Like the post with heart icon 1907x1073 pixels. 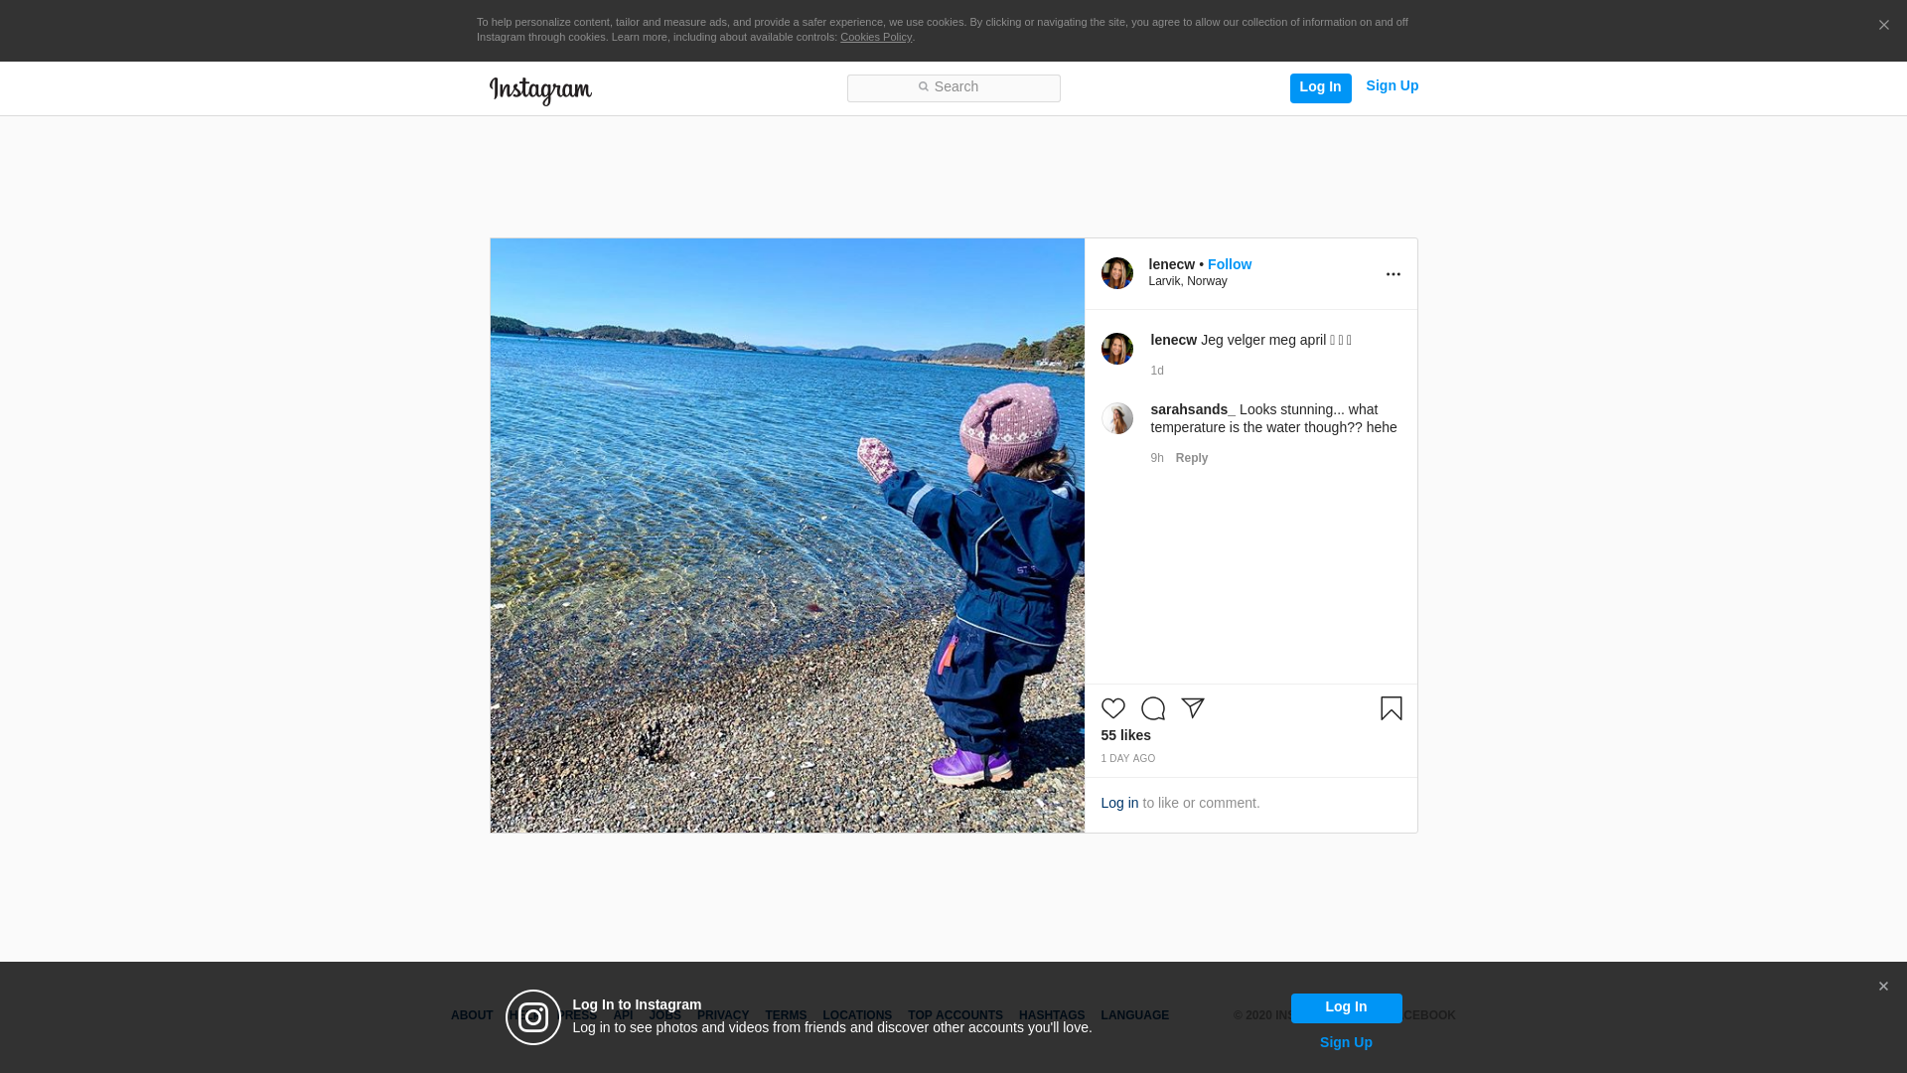coord(1113,708)
